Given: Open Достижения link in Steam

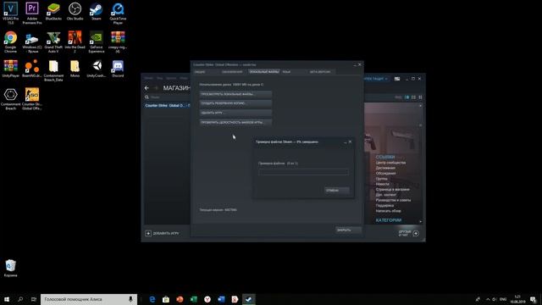Looking at the screenshot, I should point(385,168).
